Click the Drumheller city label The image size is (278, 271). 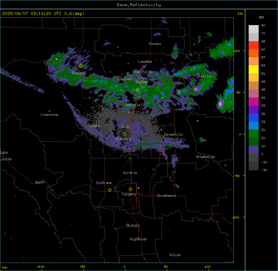coord(206,157)
